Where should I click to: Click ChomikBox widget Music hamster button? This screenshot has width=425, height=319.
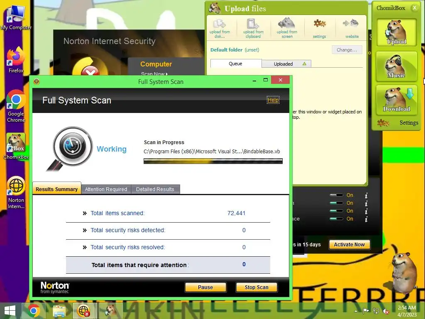pos(396,66)
